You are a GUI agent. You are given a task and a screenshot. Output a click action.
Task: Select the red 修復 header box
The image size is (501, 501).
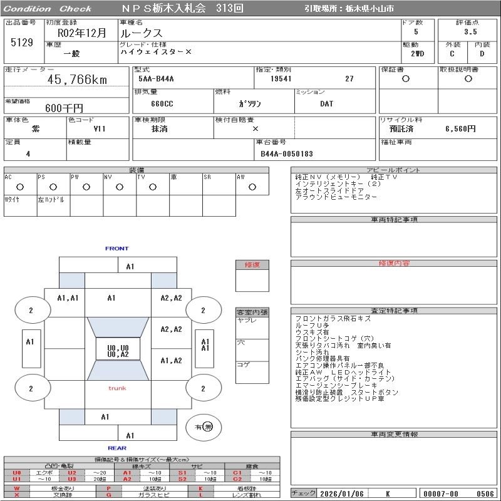(252, 264)
